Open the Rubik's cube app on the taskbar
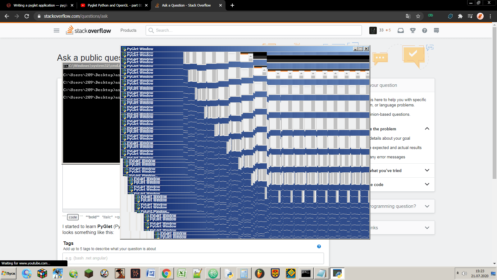Screen dimensions: 497x280 [x=42, y=273]
